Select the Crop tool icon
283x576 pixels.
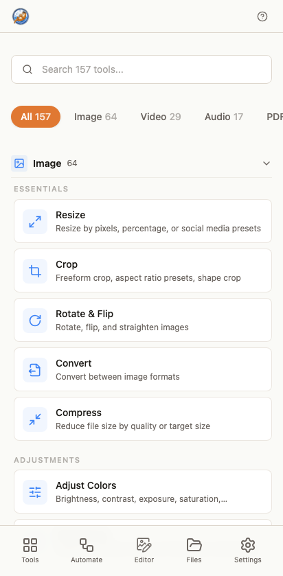[35, 271]
